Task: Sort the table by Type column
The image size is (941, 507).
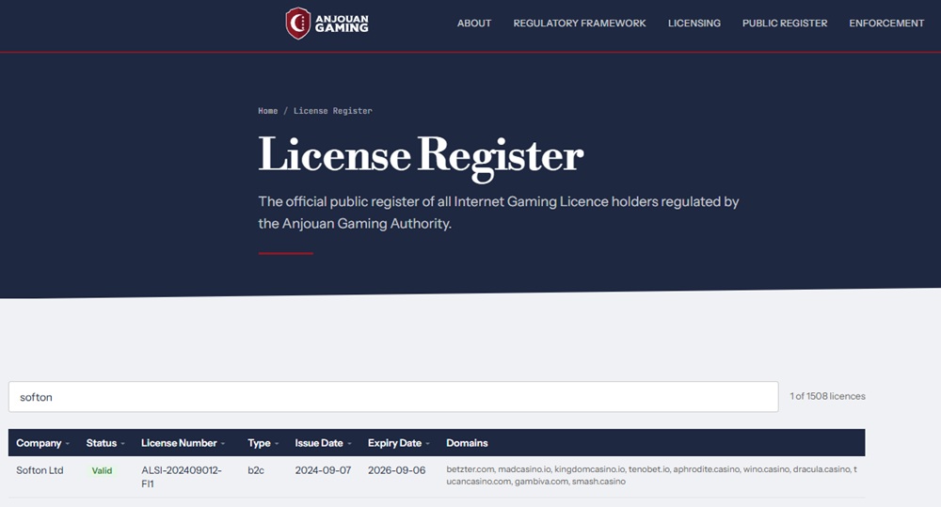Action: 263,443
